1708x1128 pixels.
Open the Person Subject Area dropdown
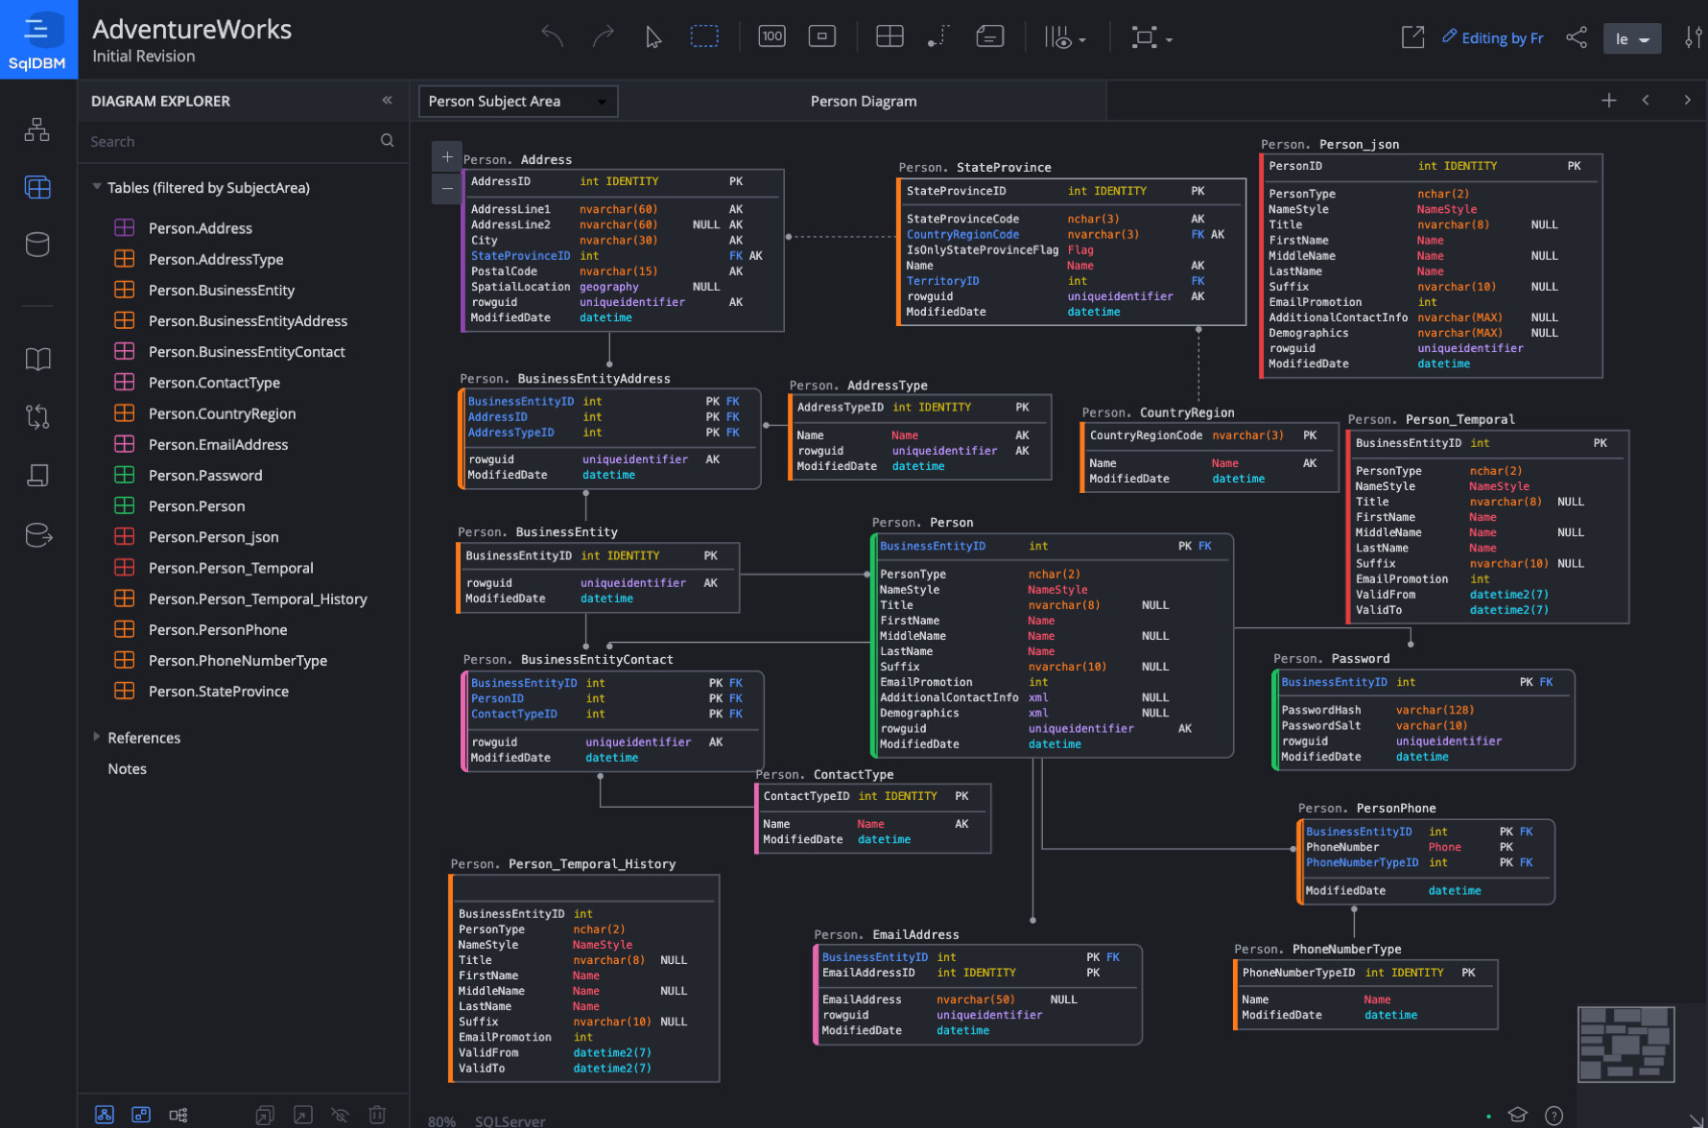tap(517, 101)
